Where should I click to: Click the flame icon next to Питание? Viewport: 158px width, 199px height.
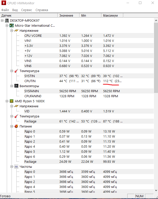16,126
